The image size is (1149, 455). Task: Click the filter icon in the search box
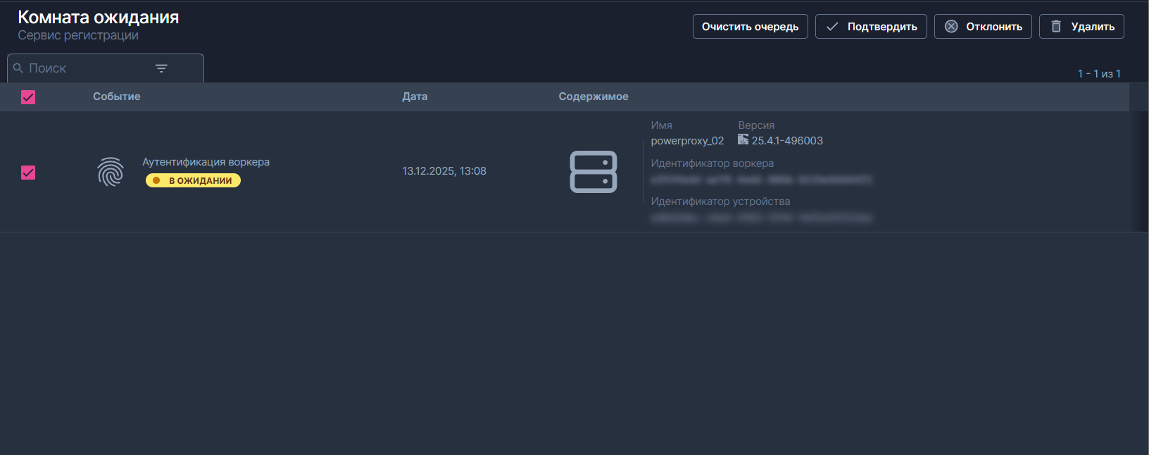tap(161, 68)
